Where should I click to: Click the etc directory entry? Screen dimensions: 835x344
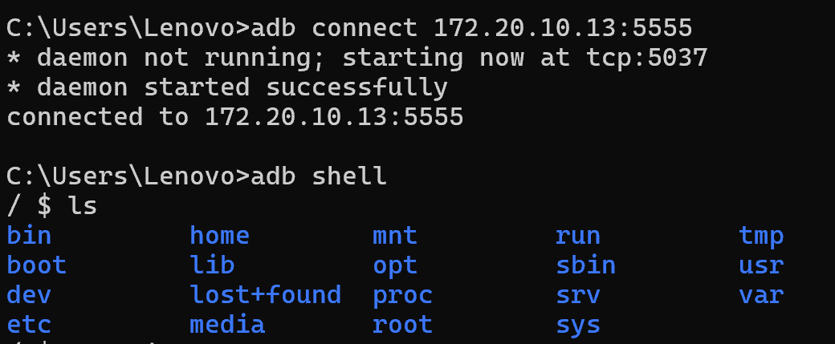29,325
